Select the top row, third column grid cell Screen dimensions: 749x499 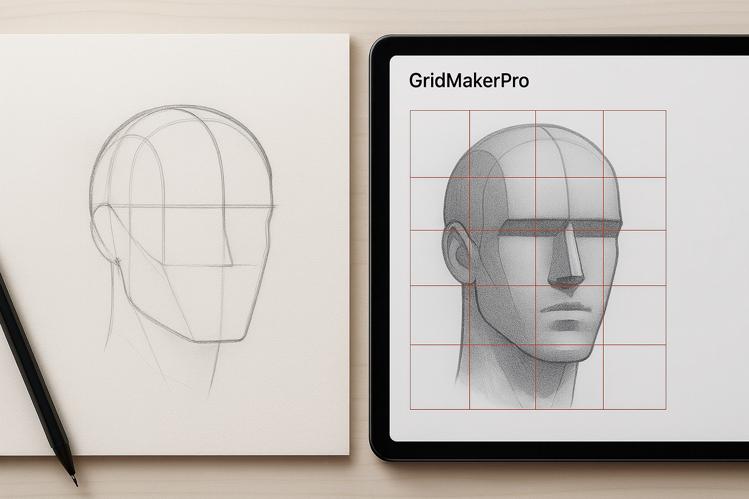[570, 144]
